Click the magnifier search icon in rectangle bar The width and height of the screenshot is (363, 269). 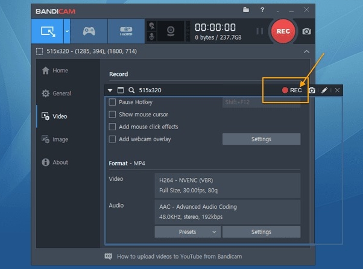click(x=131, y=90)
